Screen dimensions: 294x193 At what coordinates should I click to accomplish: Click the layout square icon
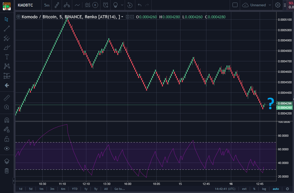point(235,5)
